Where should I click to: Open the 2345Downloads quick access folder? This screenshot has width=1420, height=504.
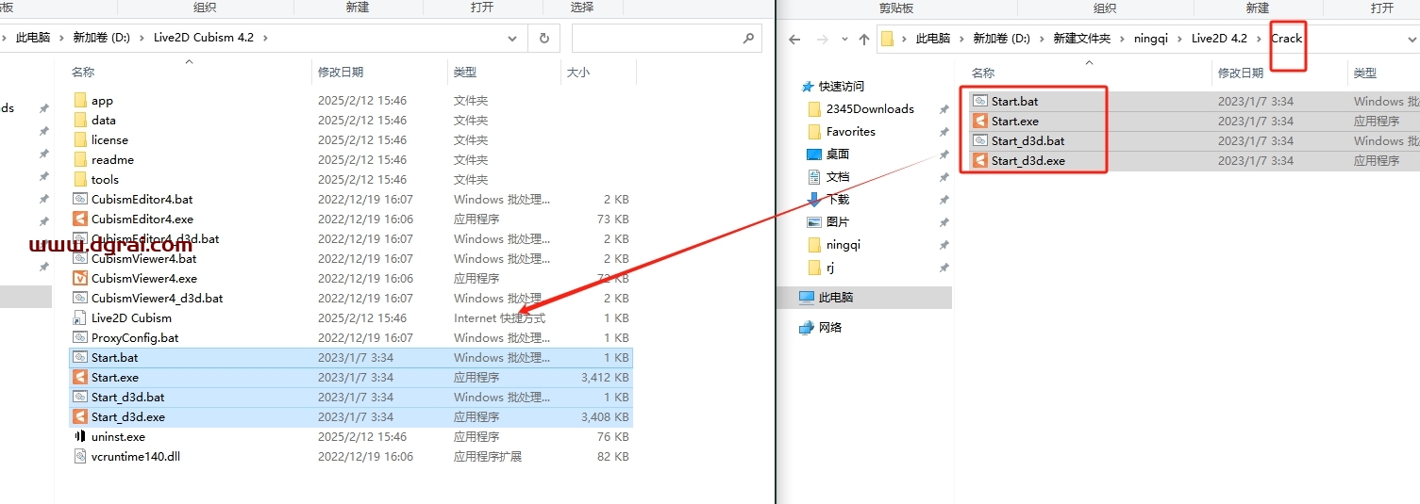point(869,108)
